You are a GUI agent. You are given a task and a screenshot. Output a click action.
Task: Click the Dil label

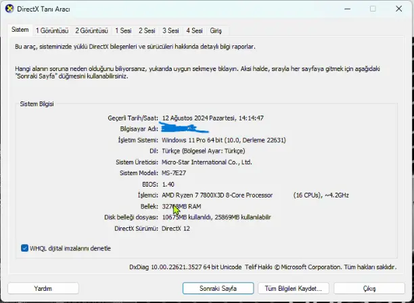click(x=154, y=151)
